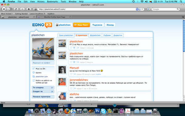Open the URL bar history dropdown arrow
Image resolution: width=185 pixels, height=116 pixels.
pyautogui.click(x=142, y=9)
